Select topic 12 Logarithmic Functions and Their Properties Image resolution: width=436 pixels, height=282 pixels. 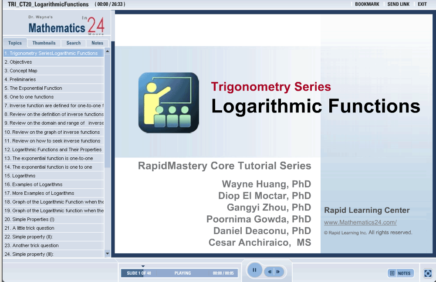(54, 149)
